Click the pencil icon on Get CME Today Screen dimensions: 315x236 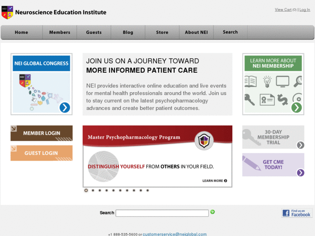(x=251, y=163)
